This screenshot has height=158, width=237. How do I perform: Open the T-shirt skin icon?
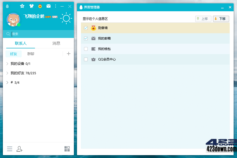[31, 6]
